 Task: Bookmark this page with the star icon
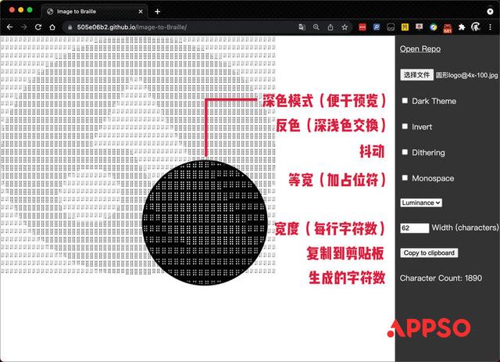pyautogui.click(x=345, y=27)
